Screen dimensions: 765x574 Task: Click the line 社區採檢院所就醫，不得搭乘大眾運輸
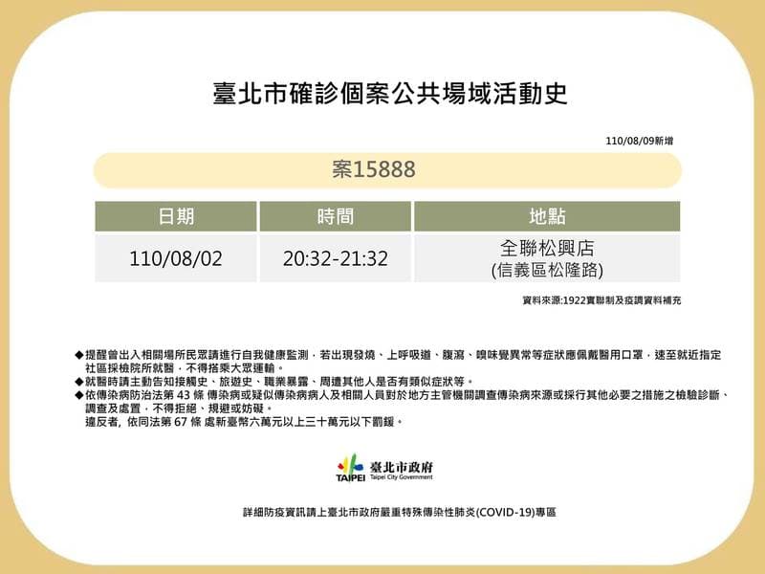coord(185,368)
